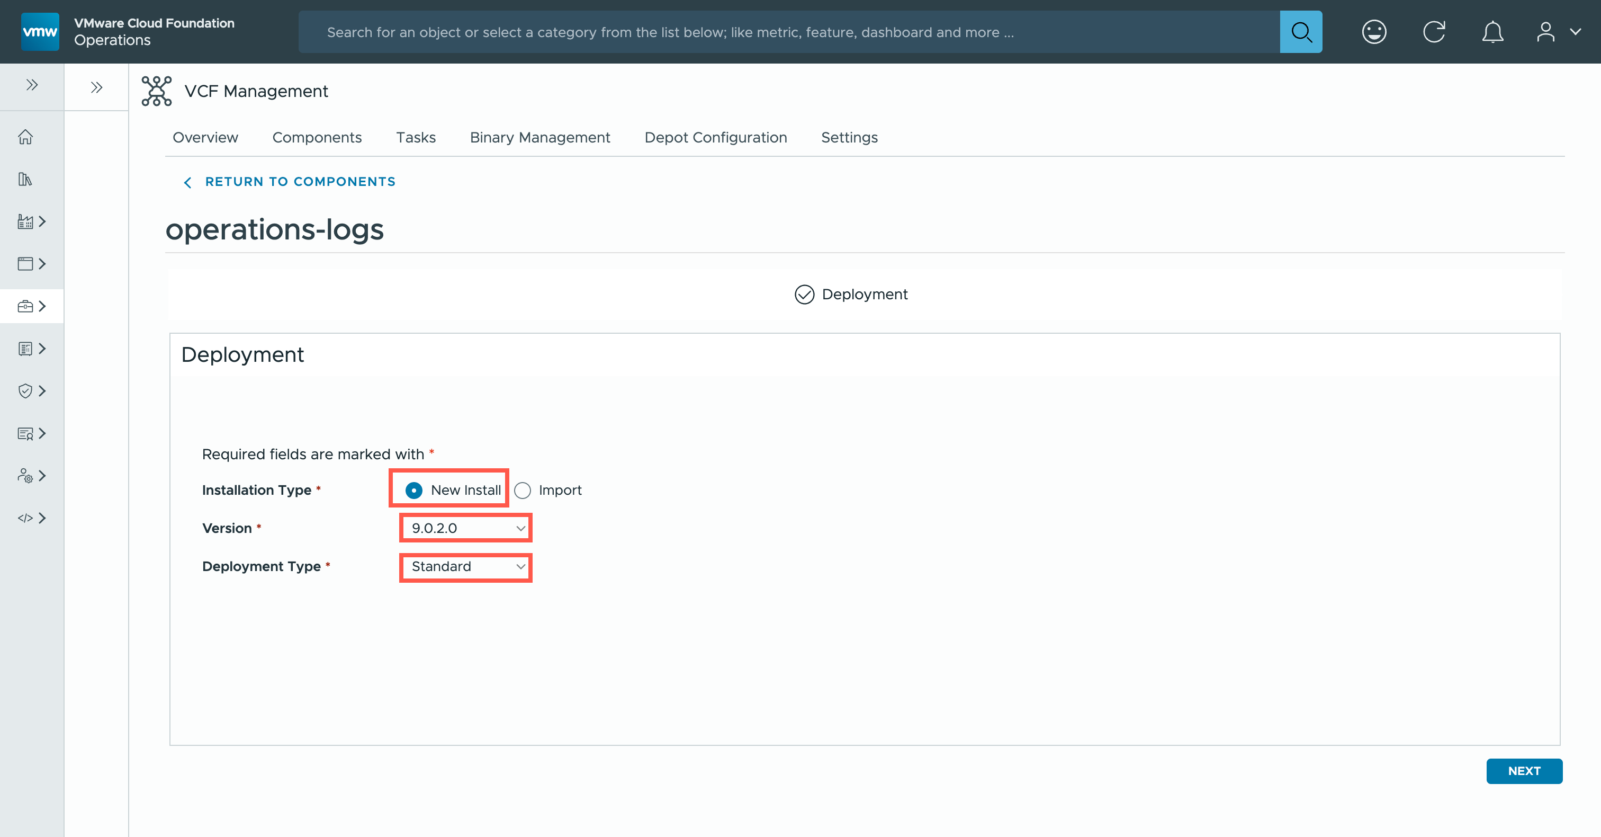1601x837 pixels.
Task: Open the Deployment Type Standard dropdown
Action: 466,566
